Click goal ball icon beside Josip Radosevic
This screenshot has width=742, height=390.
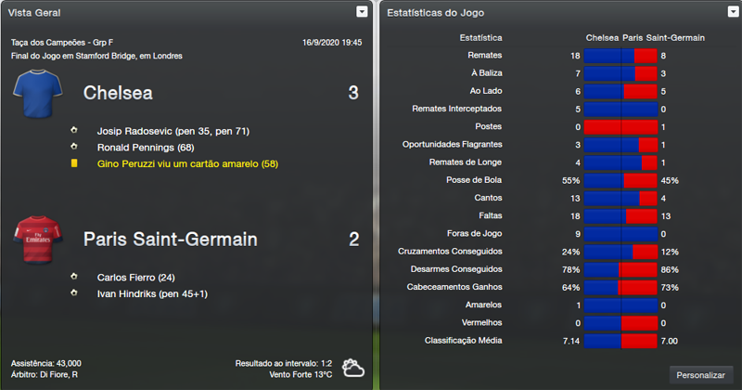[x=74, y=131]
